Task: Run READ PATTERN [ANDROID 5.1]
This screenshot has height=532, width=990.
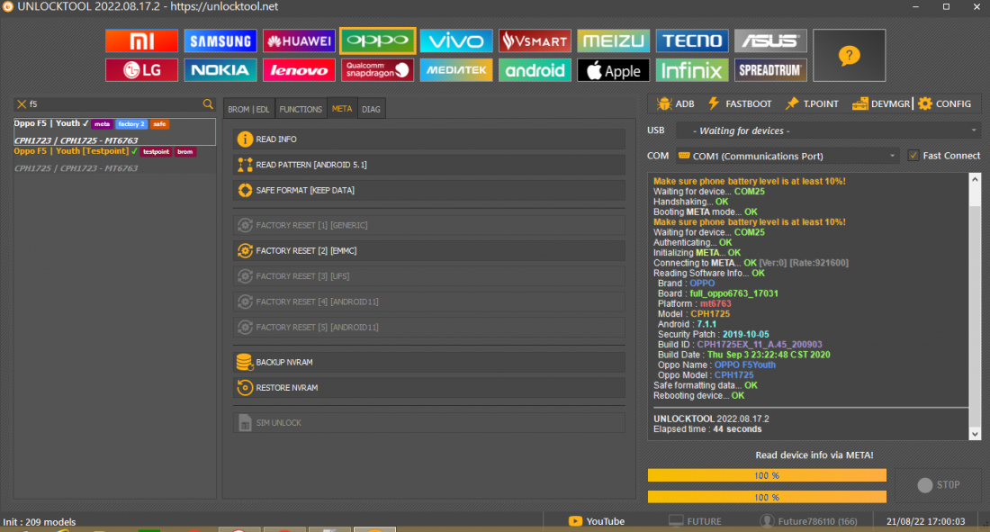Action: [x=429, y=165]
